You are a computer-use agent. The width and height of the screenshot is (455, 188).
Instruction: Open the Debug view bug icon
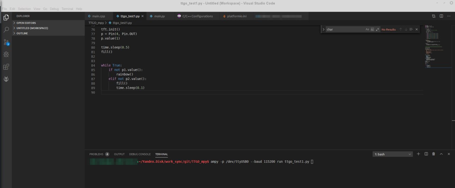[6, 54]
